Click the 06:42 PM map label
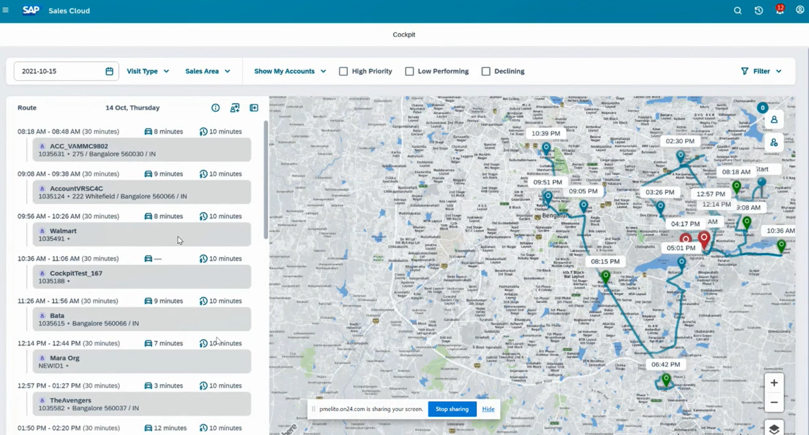This screenshot has height=435, width=809. point(665,364)
